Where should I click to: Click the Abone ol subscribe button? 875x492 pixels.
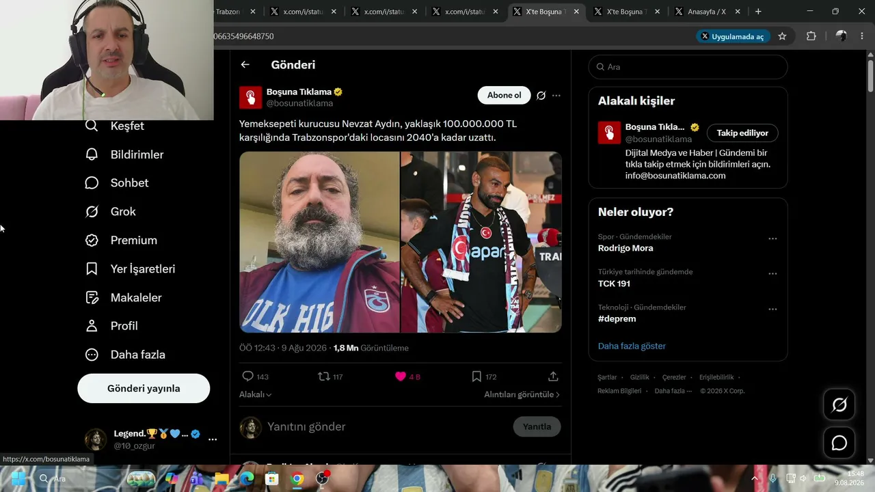[504, 96]
